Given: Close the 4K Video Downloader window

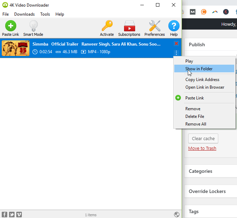Looking at the screenshot, I should coord(174,5).
